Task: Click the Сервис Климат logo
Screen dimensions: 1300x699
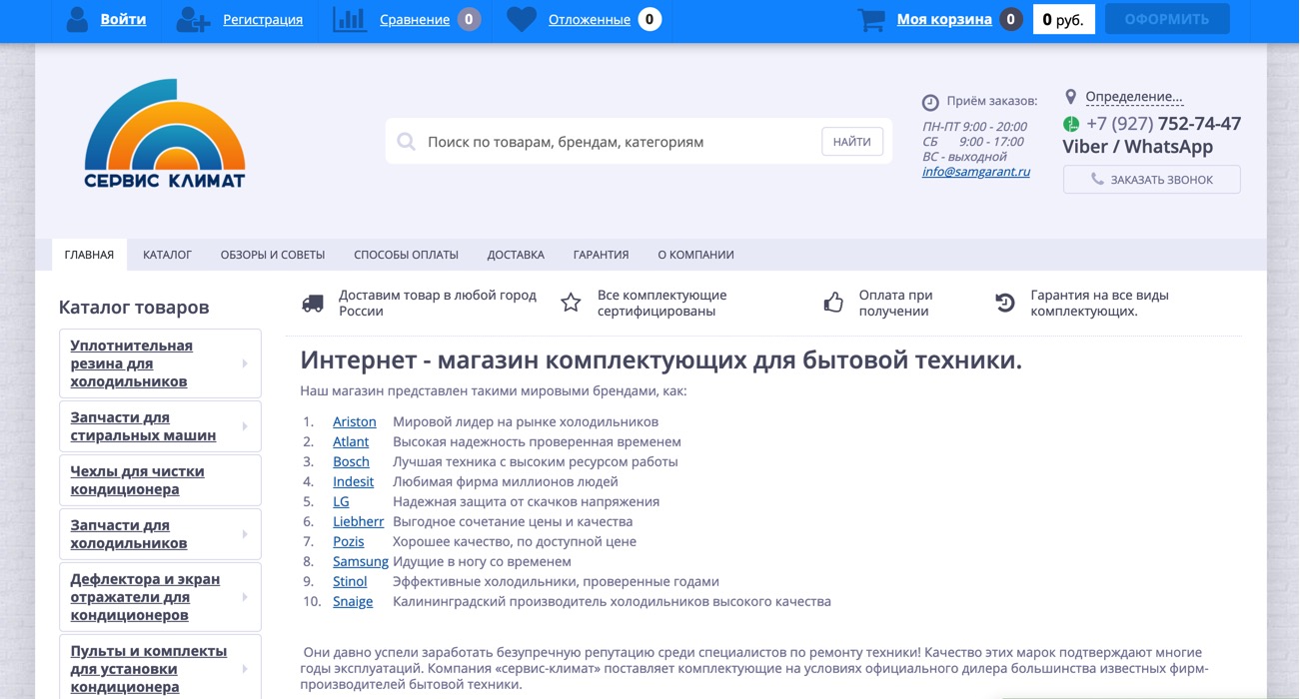Action: [165, 134]
